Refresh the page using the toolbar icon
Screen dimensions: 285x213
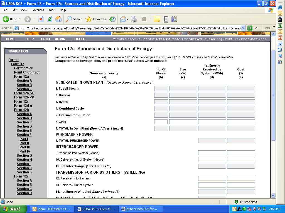(x=50, y=19)
